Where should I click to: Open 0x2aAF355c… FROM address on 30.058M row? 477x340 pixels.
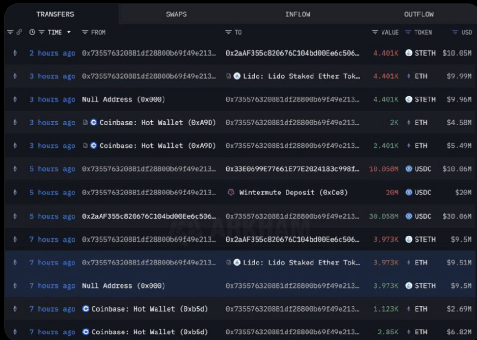(x=149, y=216)
